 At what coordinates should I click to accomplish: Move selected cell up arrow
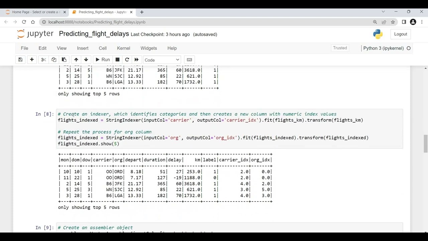tap(76, 60)
